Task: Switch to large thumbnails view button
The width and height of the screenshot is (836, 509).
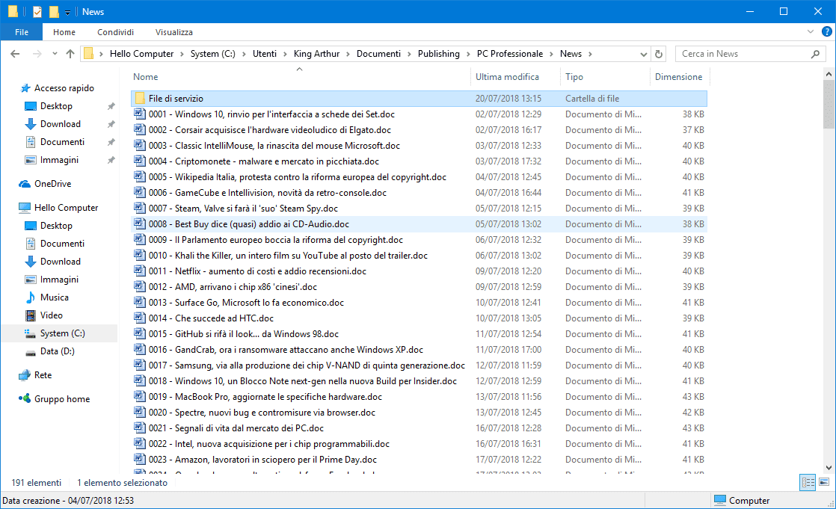Action: click(x=824, y=483)
